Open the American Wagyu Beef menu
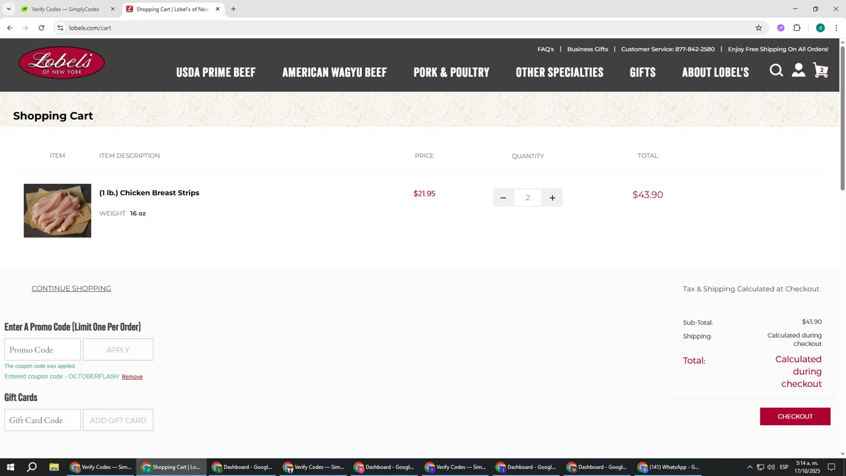 334,72
